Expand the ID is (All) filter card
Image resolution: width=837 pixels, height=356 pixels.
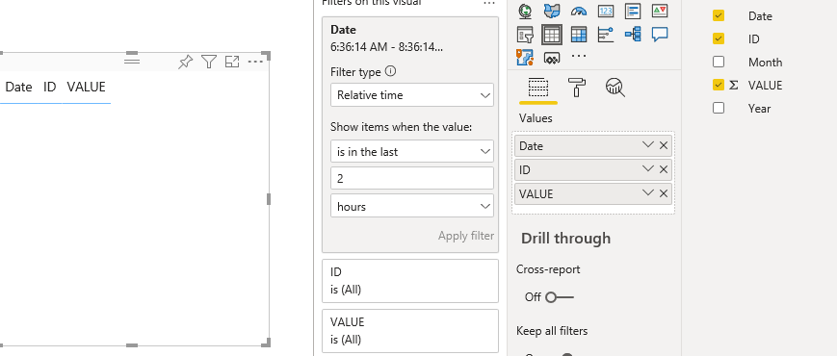point(410,281)
